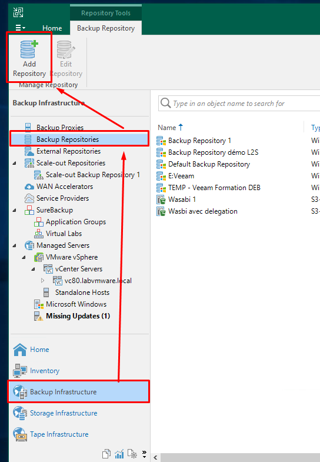Open the main hamburger menu dropdown
This screenshot has width=320, height=462.
coord(20,28)
